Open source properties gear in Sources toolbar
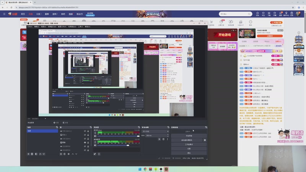Viewport: 306px width, 172px height. (x=68, y=154)
